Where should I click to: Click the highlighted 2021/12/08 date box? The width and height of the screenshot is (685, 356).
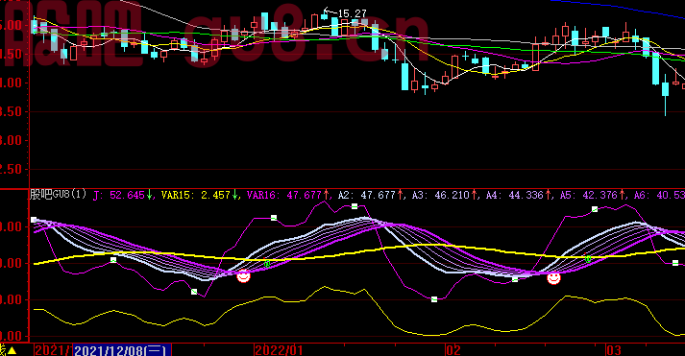(x=122, y=350)
